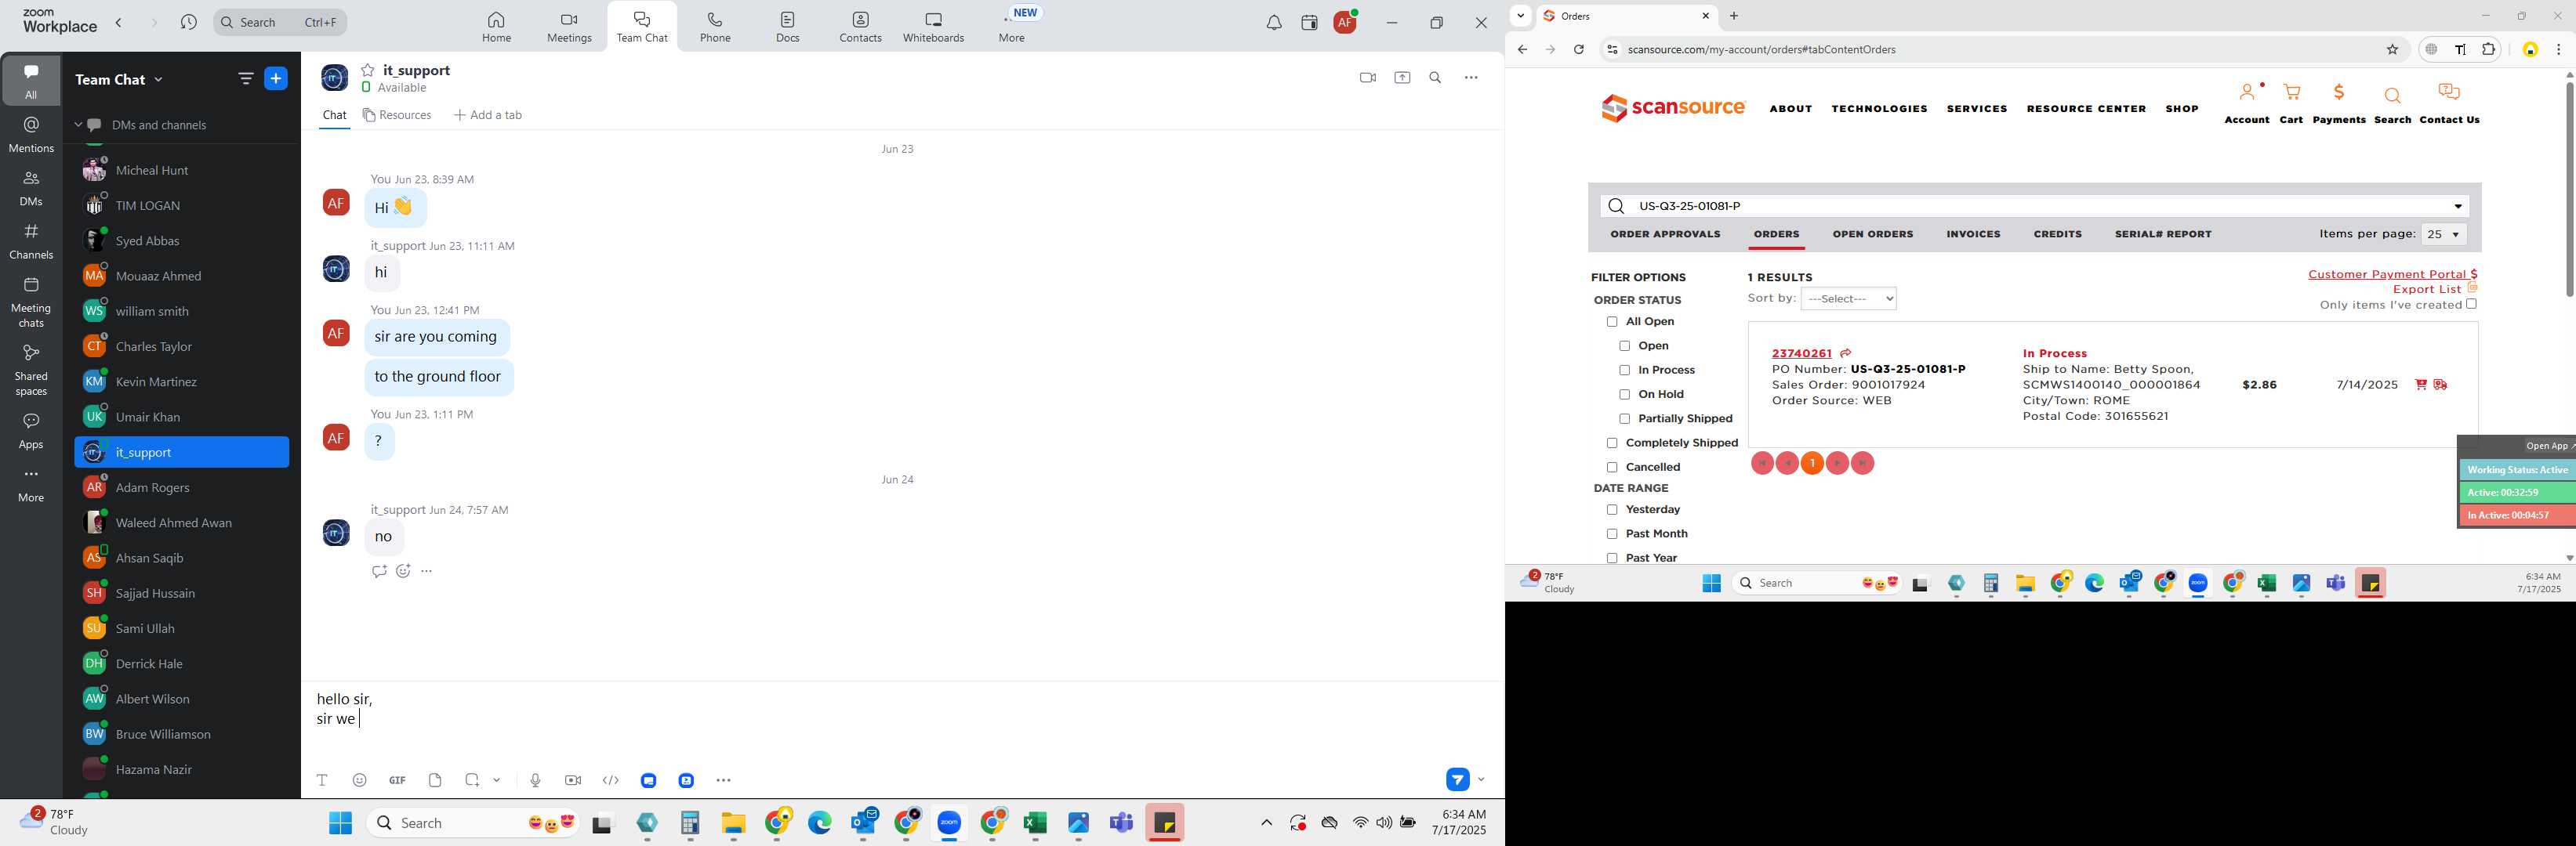Screen dimensions: 2576x846
Task: Check the In Process status filter
Action: 1624,371
